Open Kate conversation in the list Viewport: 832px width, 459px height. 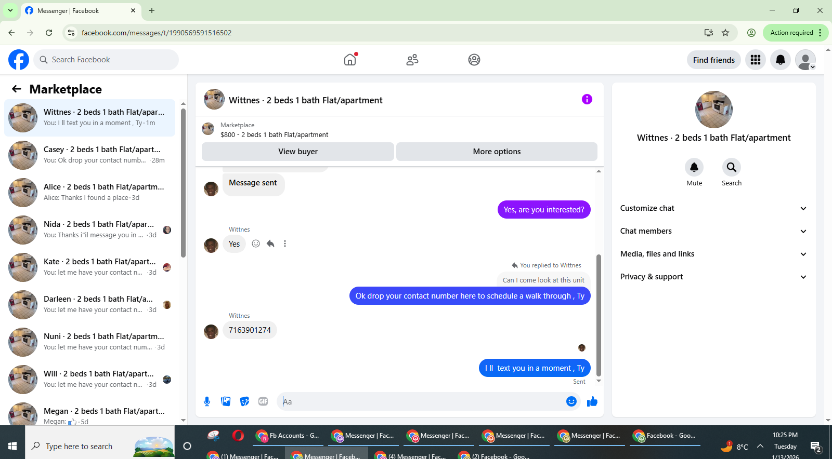point(90,267)
